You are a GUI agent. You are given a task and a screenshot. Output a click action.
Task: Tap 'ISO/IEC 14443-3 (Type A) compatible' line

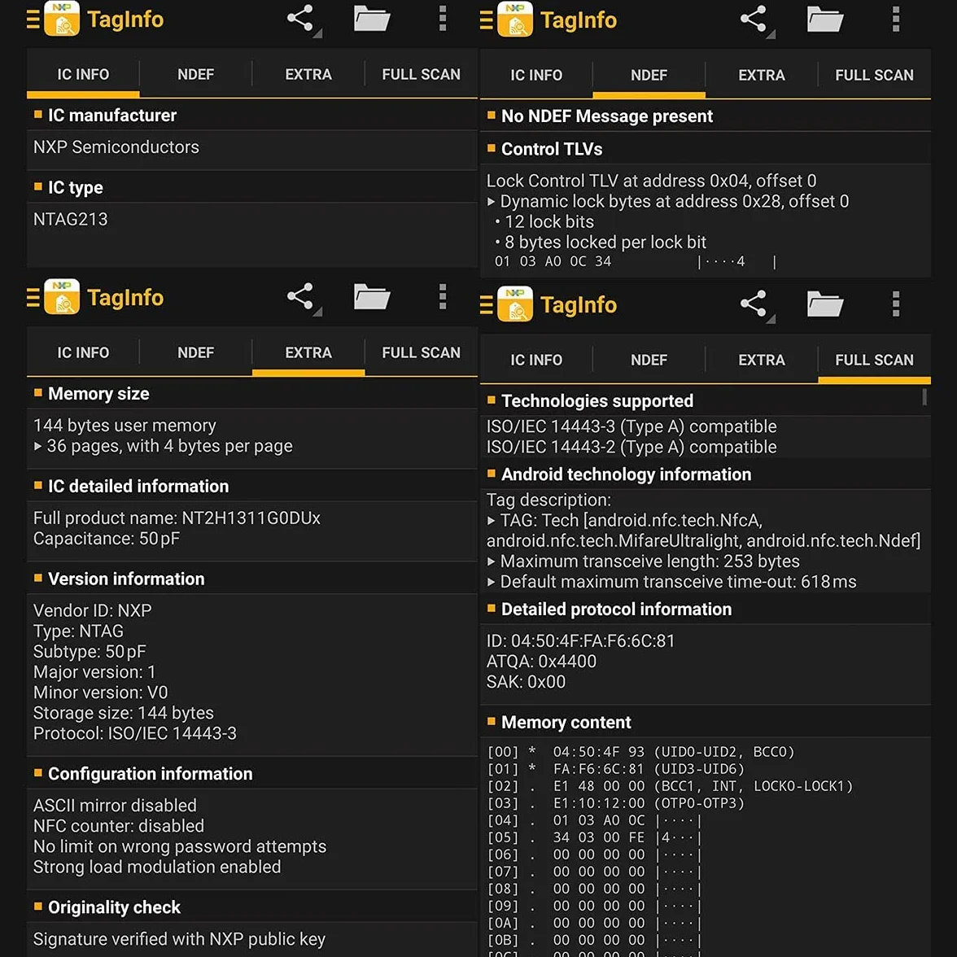coord(631,426)
